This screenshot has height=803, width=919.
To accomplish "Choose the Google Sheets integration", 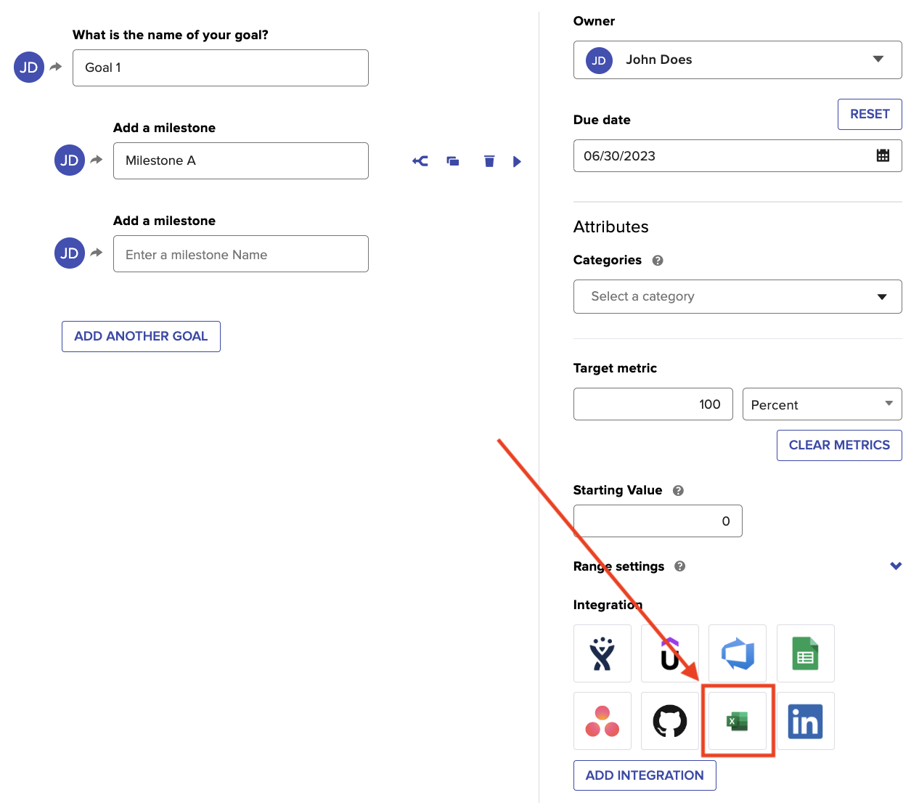I will tap(806, 653).
